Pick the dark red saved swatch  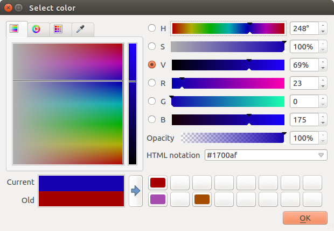point(157,183)
